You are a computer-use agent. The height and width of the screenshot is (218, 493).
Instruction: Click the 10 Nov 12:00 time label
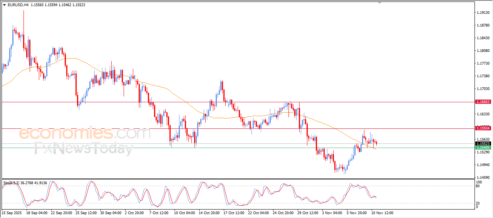pos(382,213)
